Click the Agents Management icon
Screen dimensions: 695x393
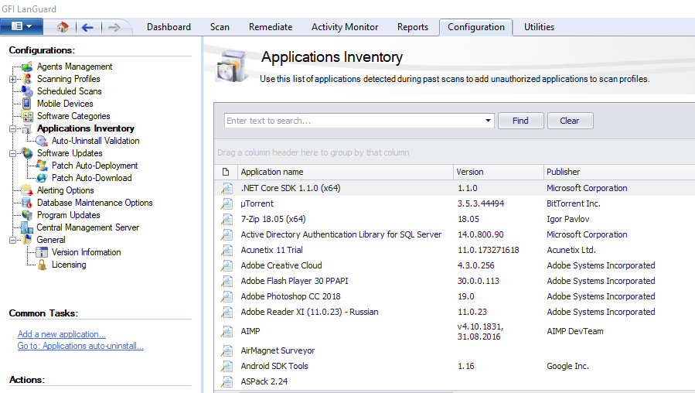[28, 67]
